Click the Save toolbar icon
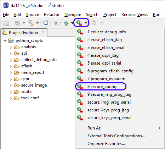Screen dimensions: 165x149 click(6, 23)
